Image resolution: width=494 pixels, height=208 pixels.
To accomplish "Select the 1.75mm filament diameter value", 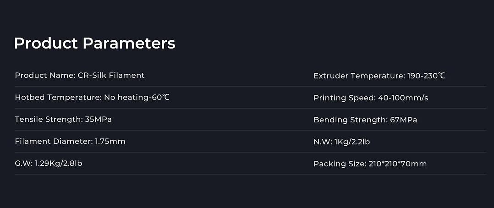I will (110, 142).
